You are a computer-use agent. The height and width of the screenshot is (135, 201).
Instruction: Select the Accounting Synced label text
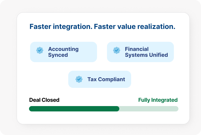[63, 52]
